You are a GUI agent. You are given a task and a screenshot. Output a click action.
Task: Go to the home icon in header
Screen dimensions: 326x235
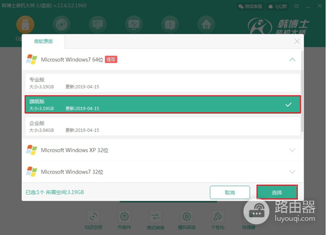(x=206, y=25)
